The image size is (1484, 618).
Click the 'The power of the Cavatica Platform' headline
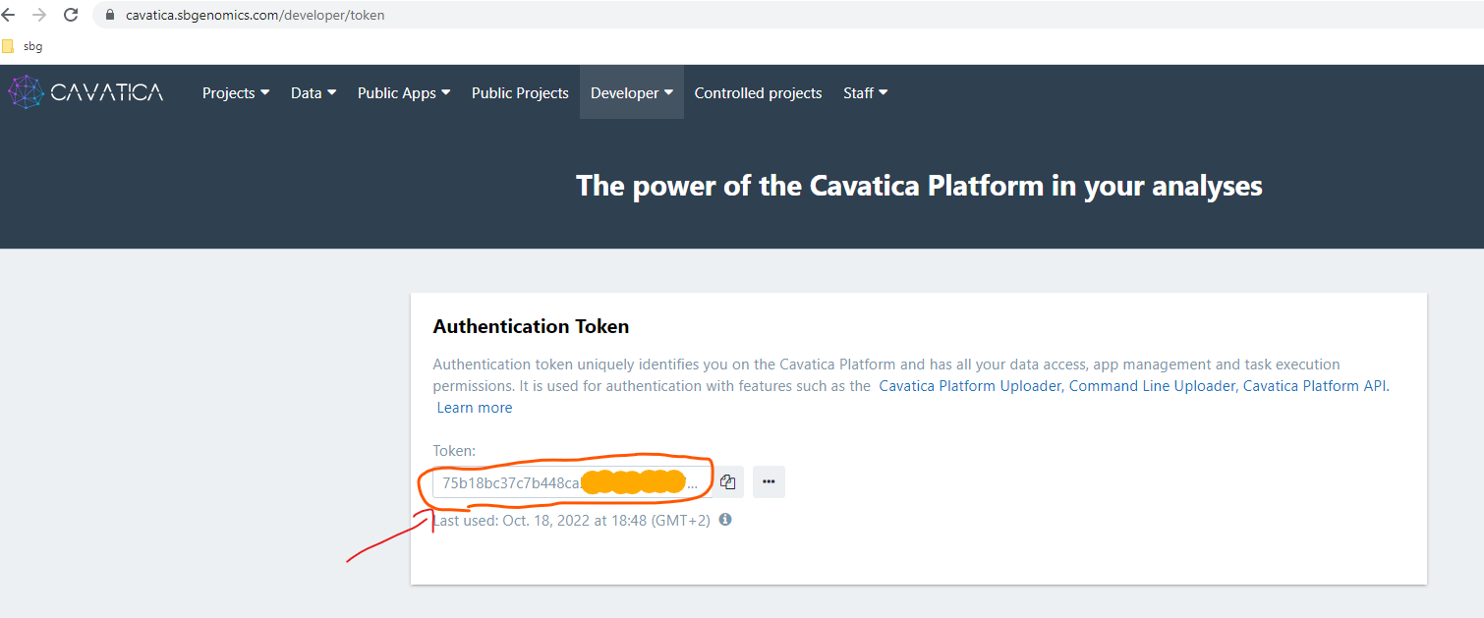pyautogui.click(x=919, y=186)
